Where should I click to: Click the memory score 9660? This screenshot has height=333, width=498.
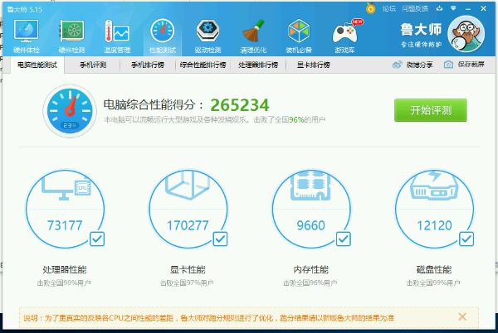coord(311,225)
